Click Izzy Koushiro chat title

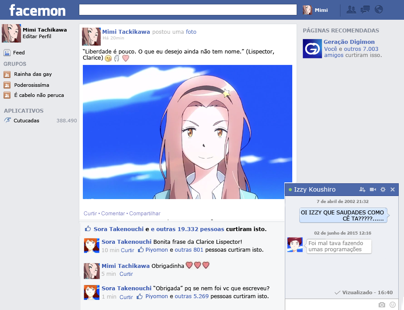315,189
